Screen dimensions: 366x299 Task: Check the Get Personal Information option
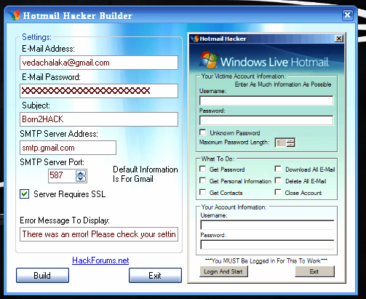click(x=203, y=180)
